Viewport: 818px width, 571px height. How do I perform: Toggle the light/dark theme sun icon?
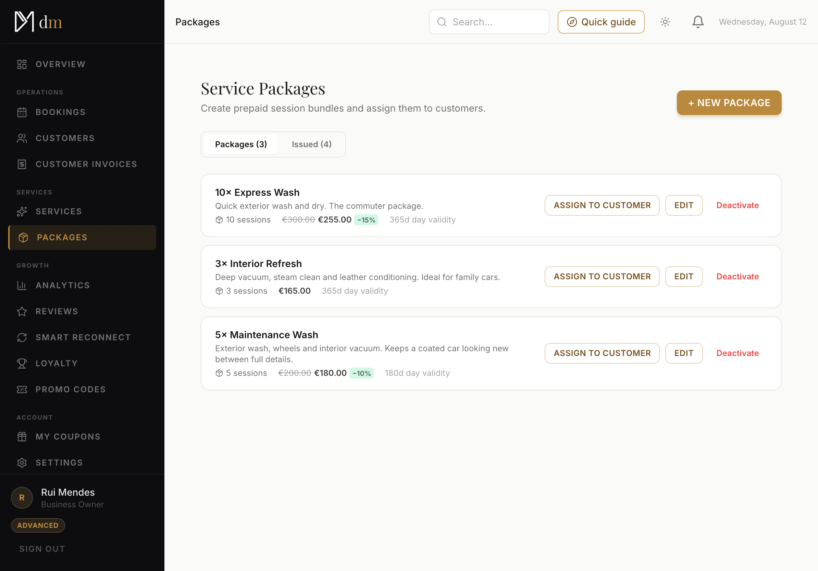[665, 22]
